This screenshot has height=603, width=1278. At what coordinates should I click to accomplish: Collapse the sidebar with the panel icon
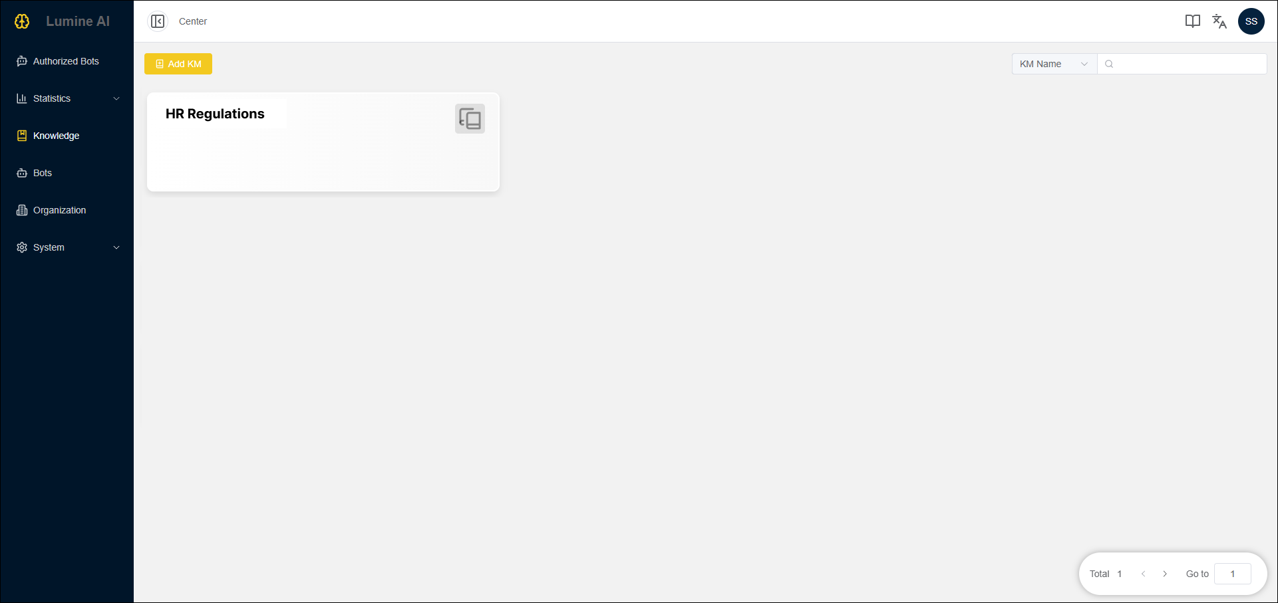pyautogui.click(x=158, y=21)
